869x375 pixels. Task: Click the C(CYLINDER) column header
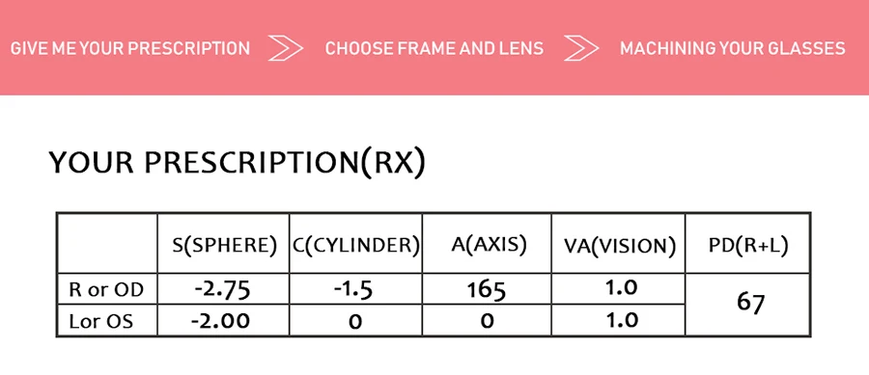click(355, 246)
